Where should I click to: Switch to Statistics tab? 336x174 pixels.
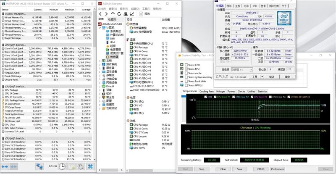pyautogui.click(x=262, y=91)
